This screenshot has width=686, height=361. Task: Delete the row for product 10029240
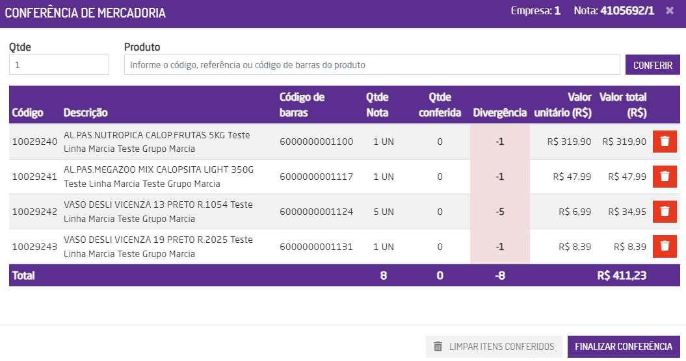[x=665, y=142]
